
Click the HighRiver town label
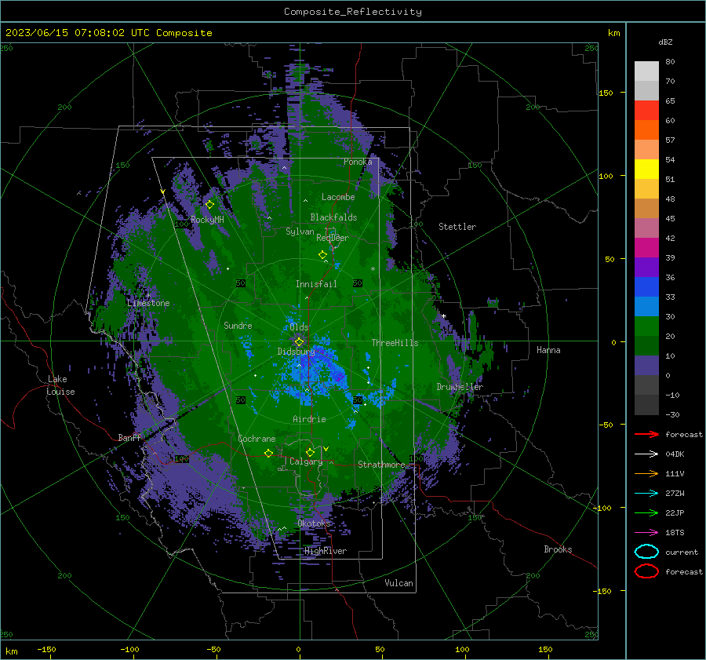pyautogui.click(x=326, y=551)
